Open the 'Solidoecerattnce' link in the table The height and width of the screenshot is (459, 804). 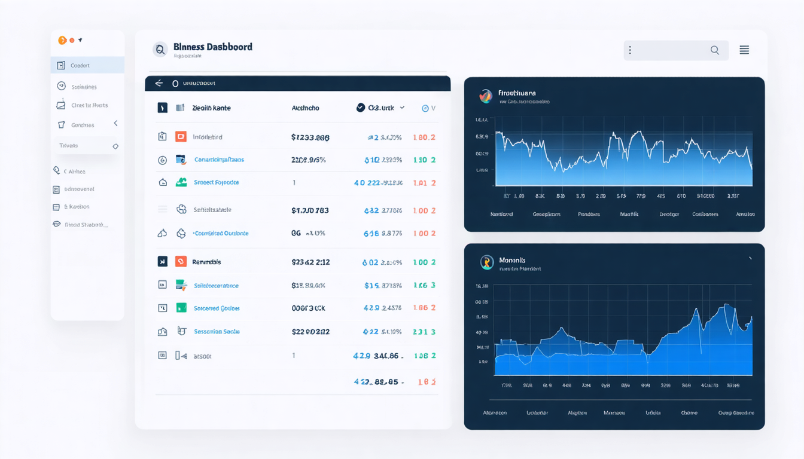(216, 286)
